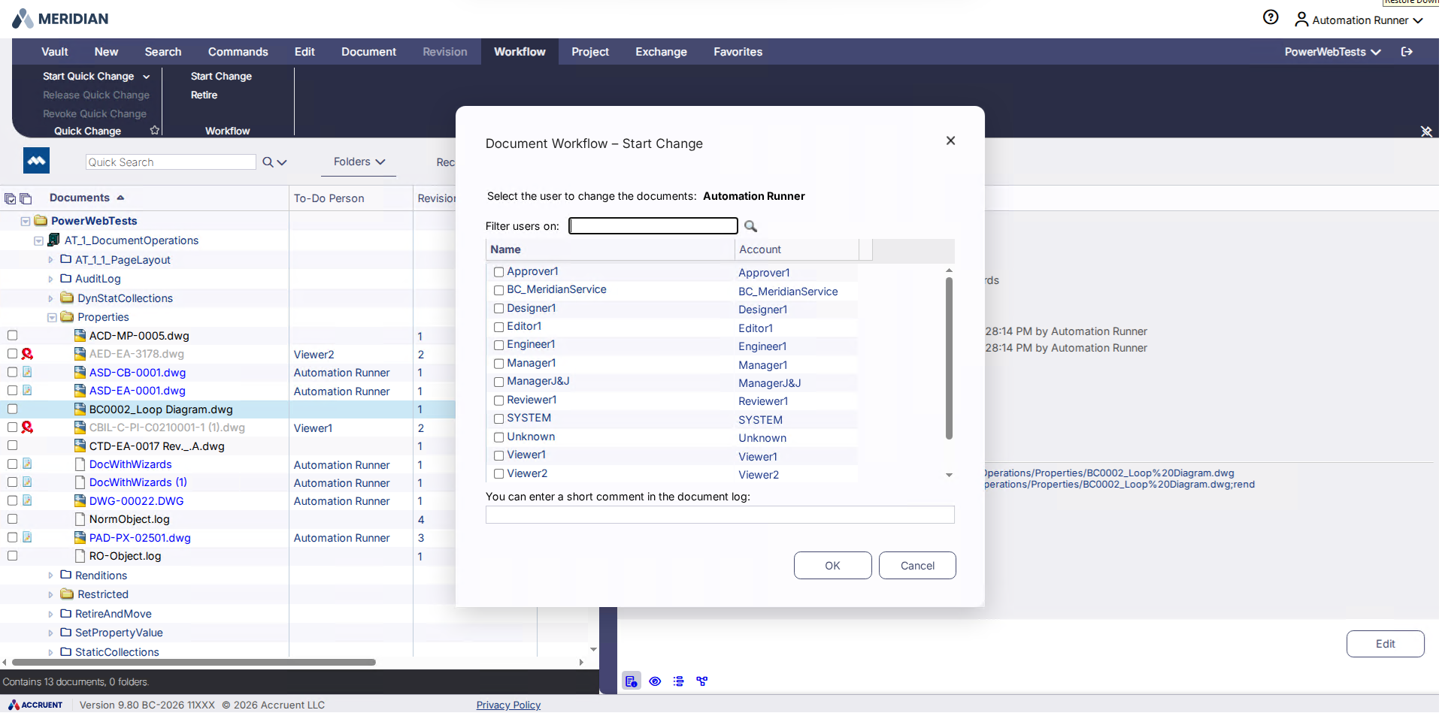Viewport: 1442px width, 716px height.
Task: Click the user list vertical scrollbar
Action: click(949, 358)
